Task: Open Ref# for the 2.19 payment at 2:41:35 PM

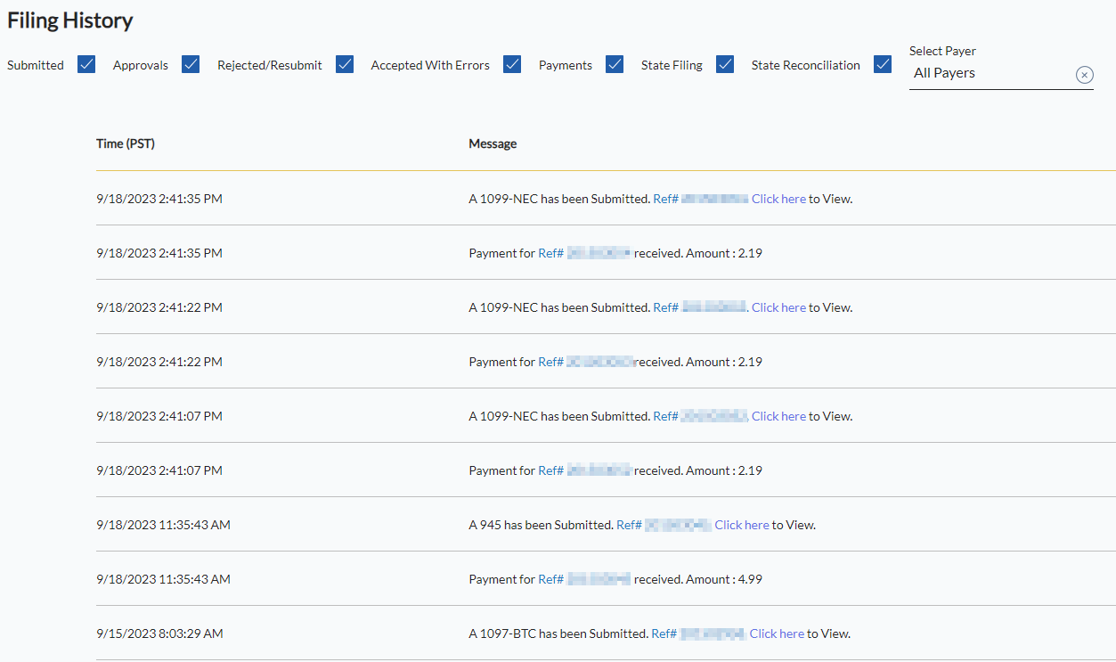Action: coord(550,252)
